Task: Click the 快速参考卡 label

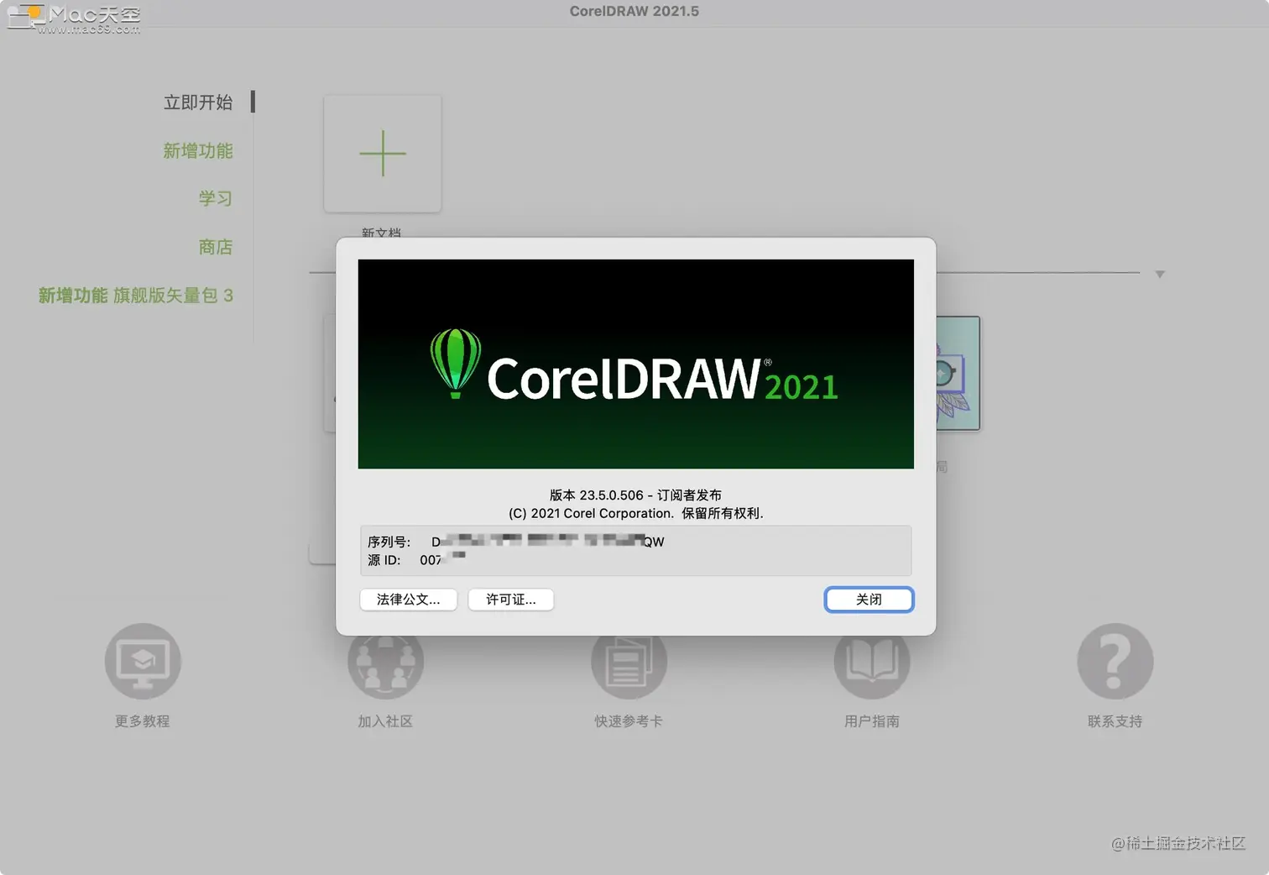Action: pyautogui.click(x=629, y=721)
